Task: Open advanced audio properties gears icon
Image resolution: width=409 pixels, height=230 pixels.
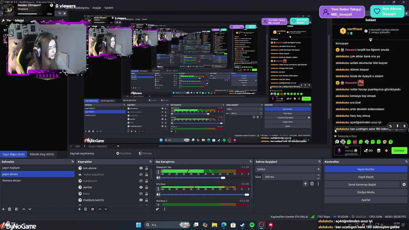Action: [158, 209]
